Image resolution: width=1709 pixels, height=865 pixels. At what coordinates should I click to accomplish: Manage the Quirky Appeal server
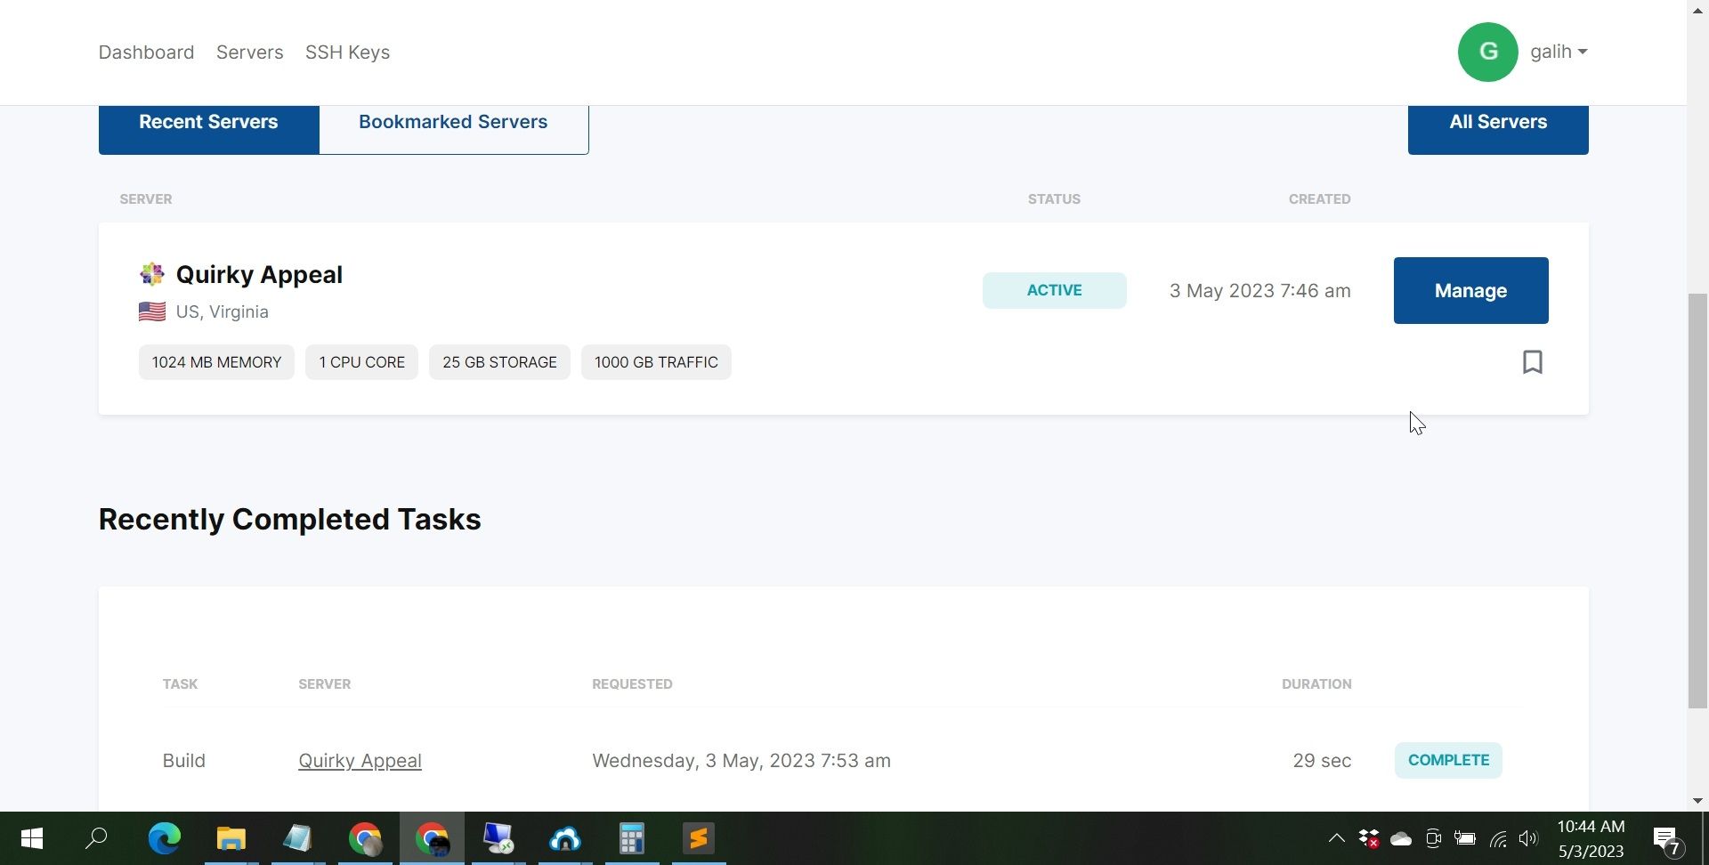(x=1470, y=291)
